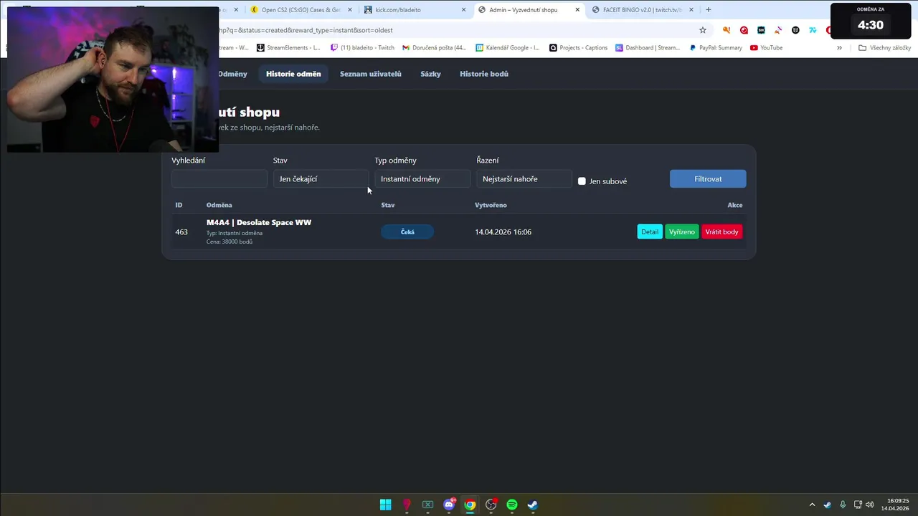
Task: Open the Typ odměny dropdown
Action: [422, 179]
